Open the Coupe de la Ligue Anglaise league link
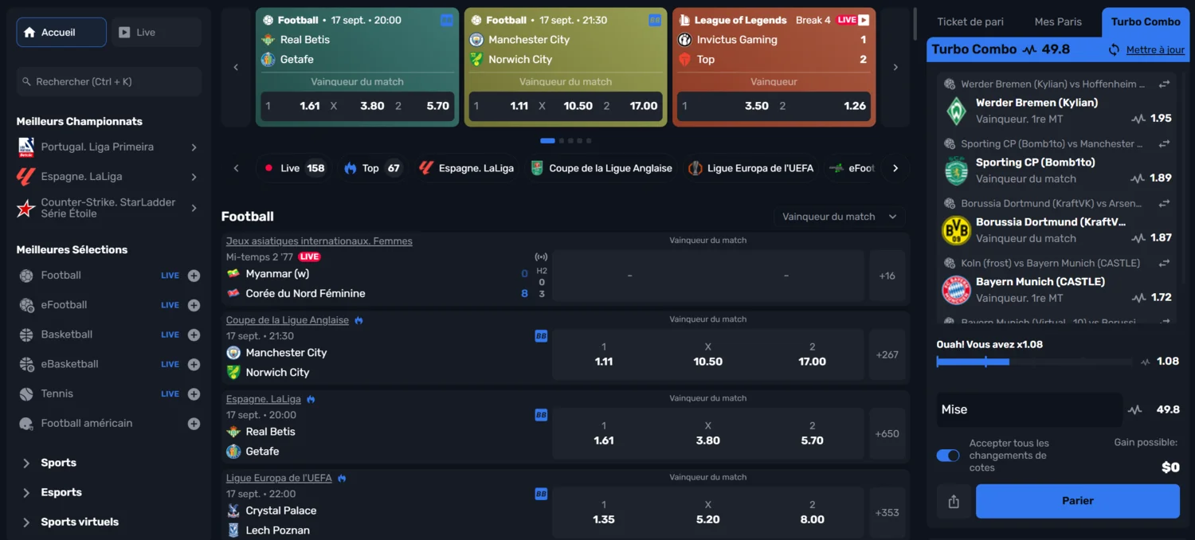 288,320
